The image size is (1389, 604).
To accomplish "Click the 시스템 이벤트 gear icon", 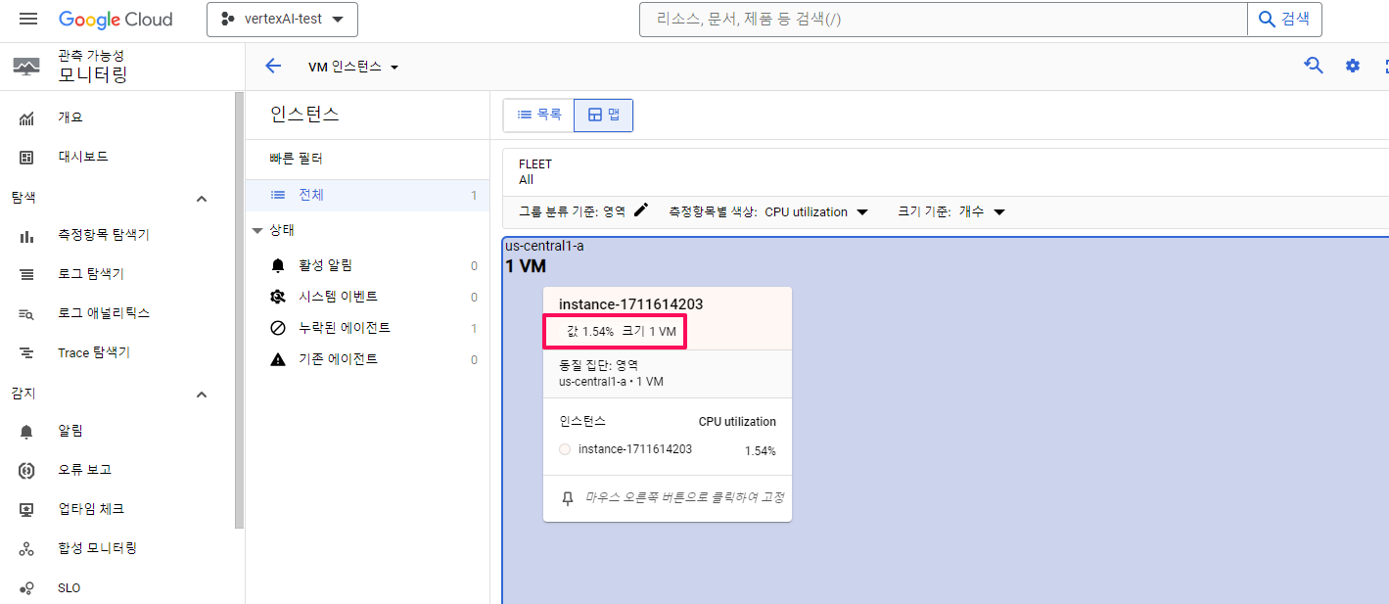I will coord(278,297).
